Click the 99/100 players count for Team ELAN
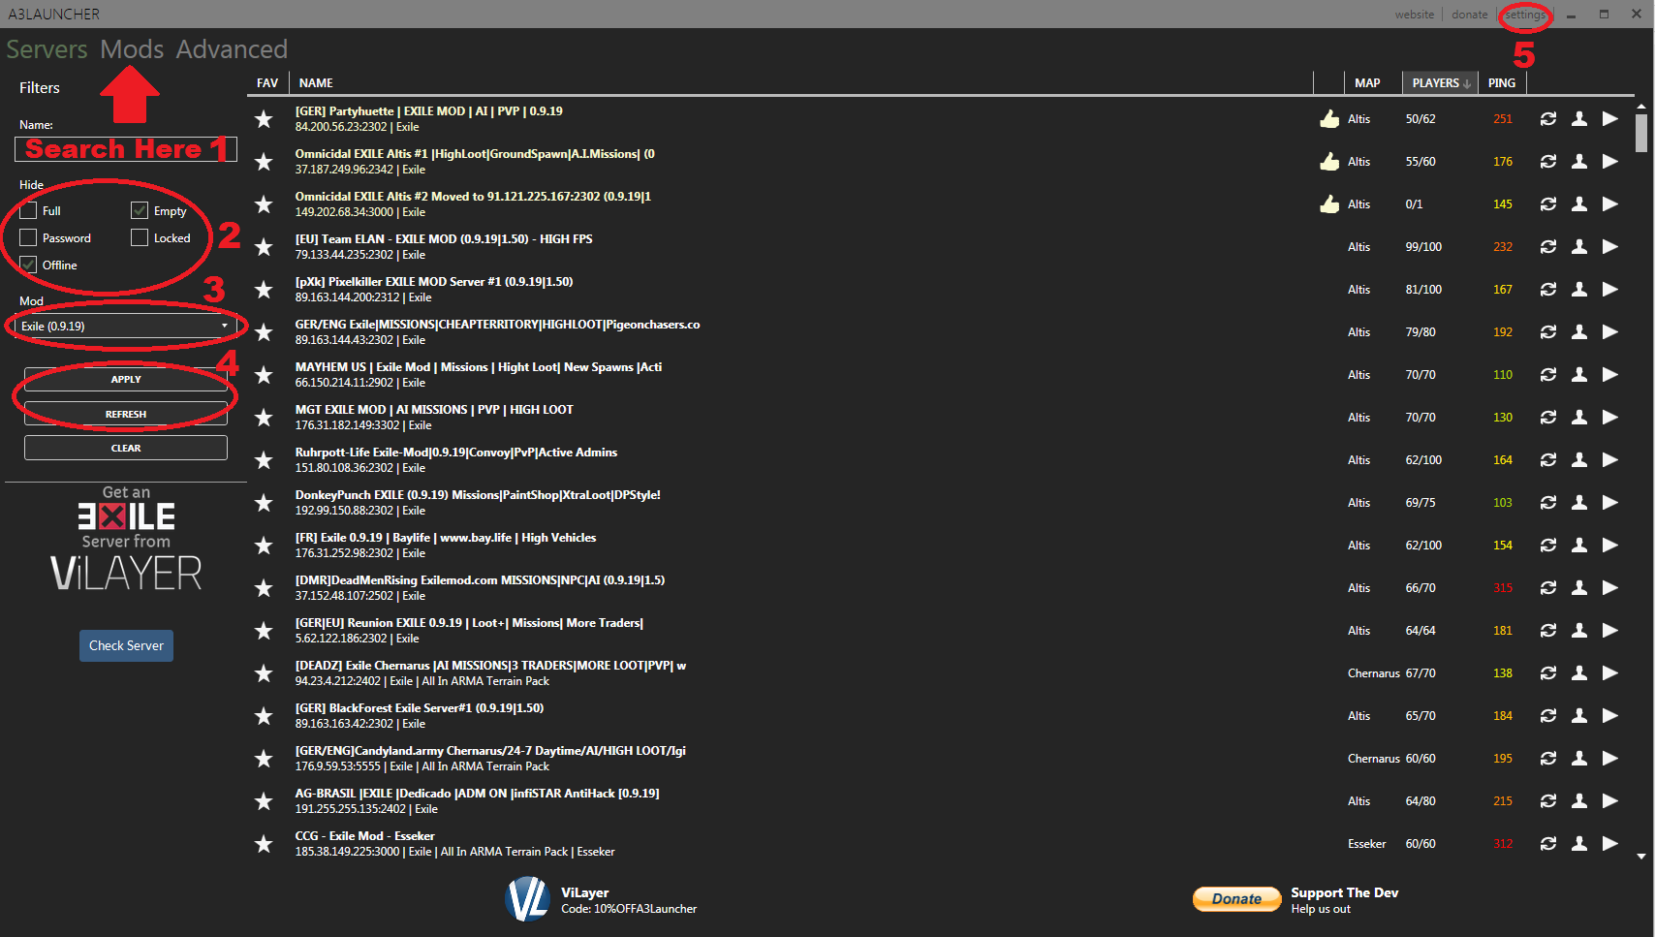 tap(1423, 247)
